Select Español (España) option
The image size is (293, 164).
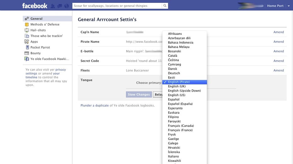point(185,104)
